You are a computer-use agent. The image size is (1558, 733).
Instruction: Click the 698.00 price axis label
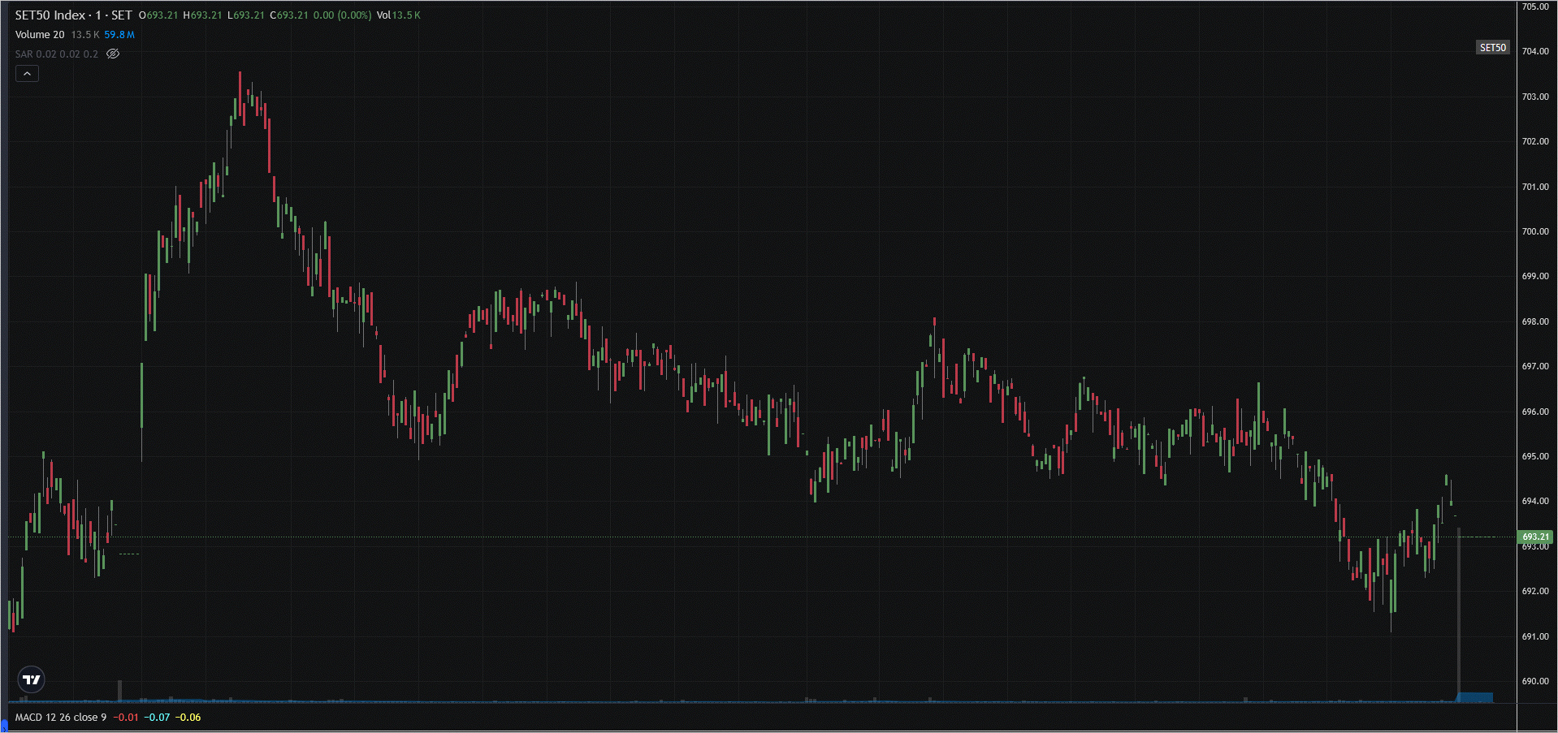pos(1535,321)
